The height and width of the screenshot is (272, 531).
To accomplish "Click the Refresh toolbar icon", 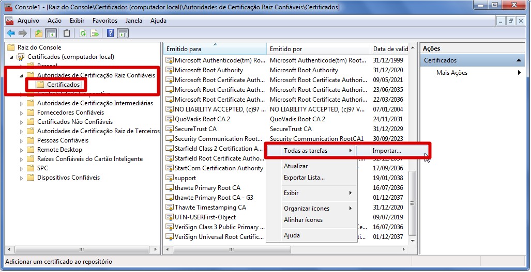I will pos(83,34).
